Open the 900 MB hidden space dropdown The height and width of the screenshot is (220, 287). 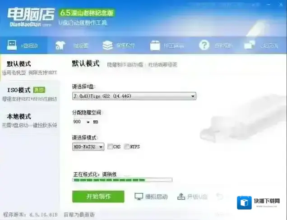88,122
